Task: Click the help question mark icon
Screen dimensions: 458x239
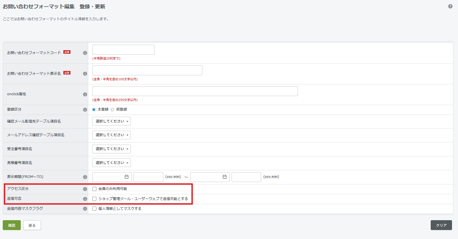Action: click(450, 6)
